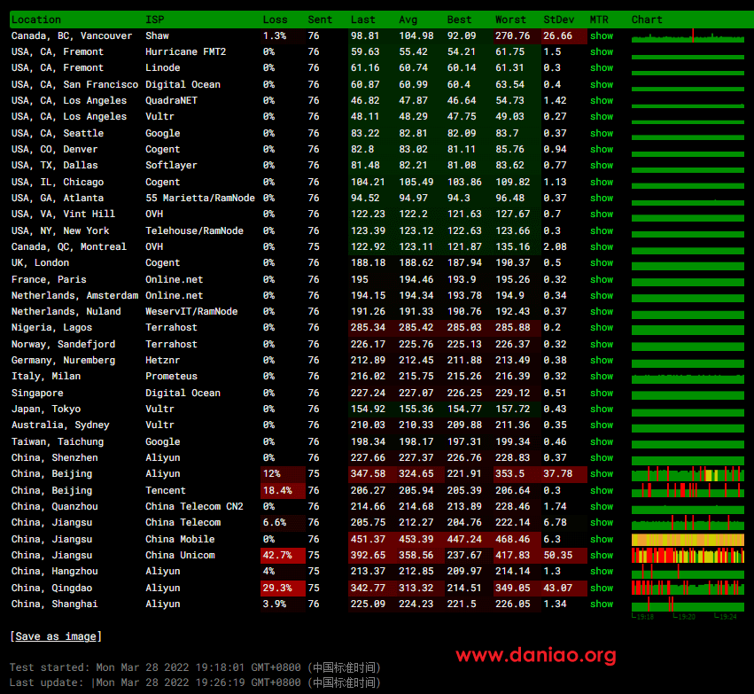The width and height of the screenshot is (754, 694).
Task: Open the Save as image link
Action: point(56,636)
